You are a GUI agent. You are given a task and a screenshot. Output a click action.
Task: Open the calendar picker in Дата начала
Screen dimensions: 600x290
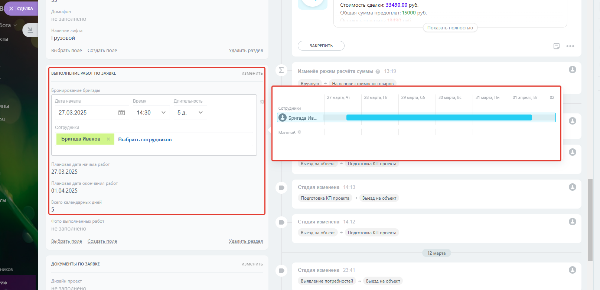[x=121, y=113]
